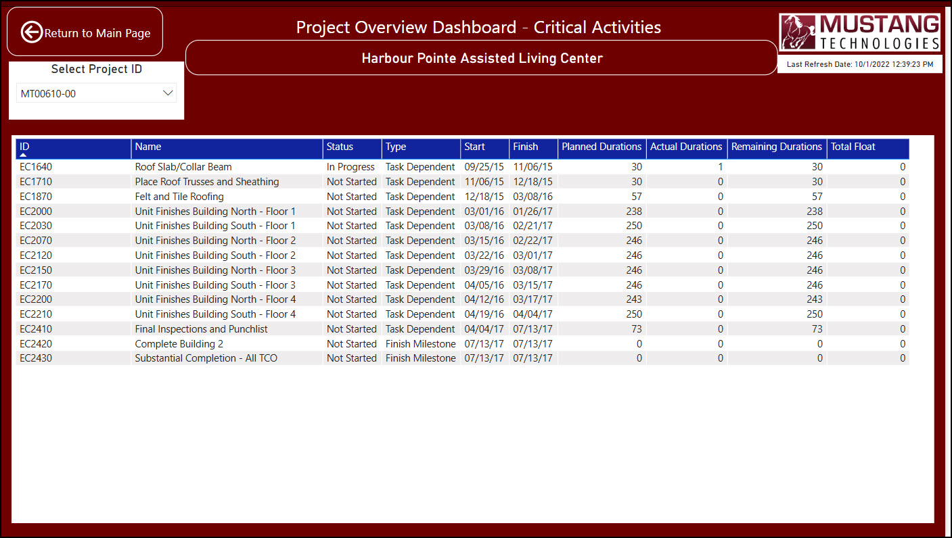Click the back arrow circle icon
The image size is (952, 538).
(31, 32)
